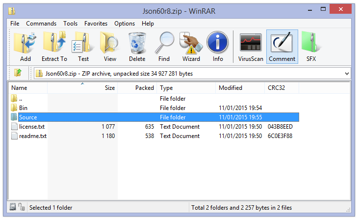Minimize the WinRAR window

(x=310, y=9)
